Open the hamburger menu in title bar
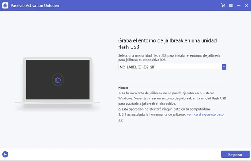 (x=231, y=6)
